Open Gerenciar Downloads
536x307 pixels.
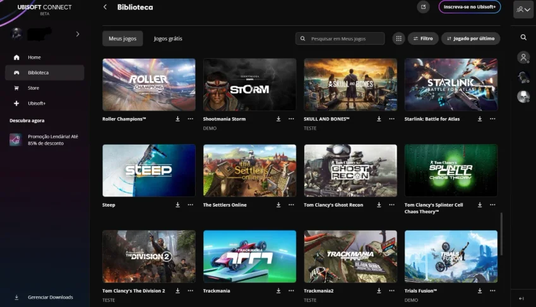[x=44, y=297]
